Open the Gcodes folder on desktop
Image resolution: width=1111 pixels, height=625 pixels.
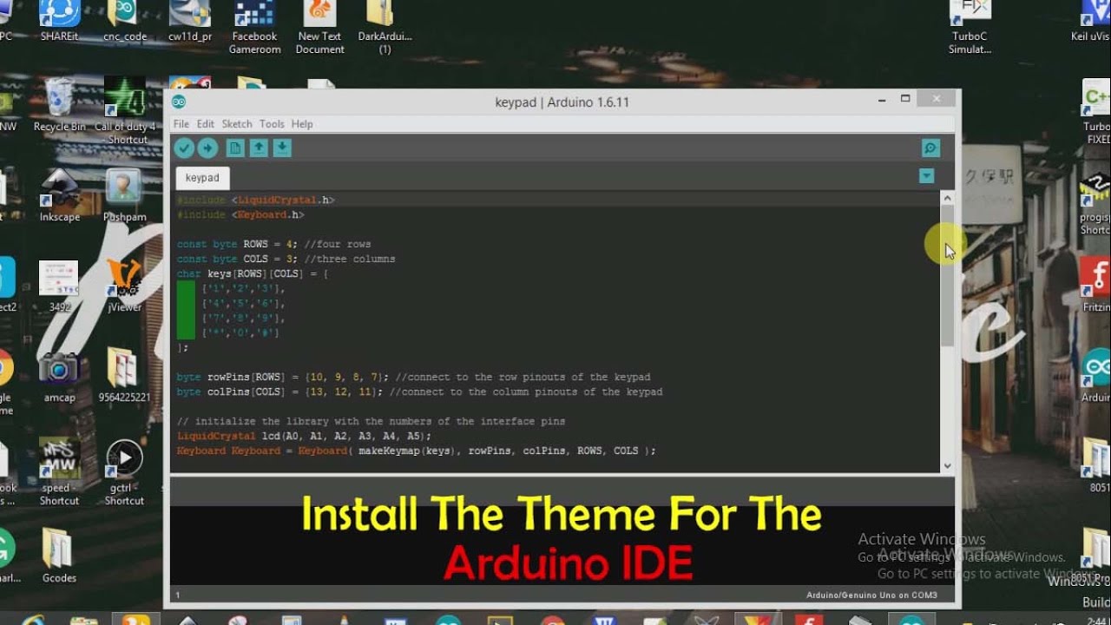pos(59,556)
